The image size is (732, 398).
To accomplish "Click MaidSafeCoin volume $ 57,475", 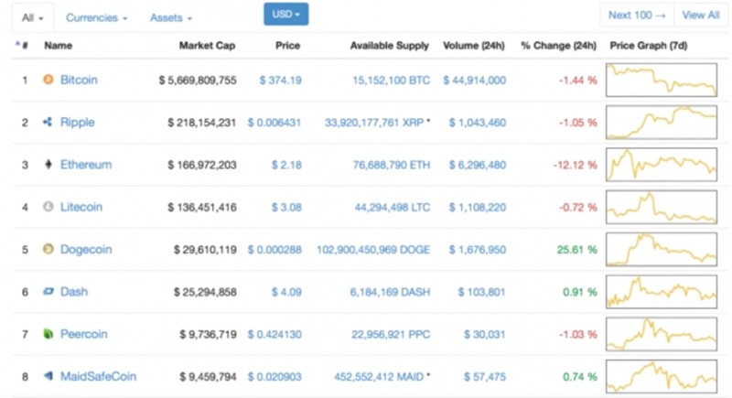I will click(485, 377).
